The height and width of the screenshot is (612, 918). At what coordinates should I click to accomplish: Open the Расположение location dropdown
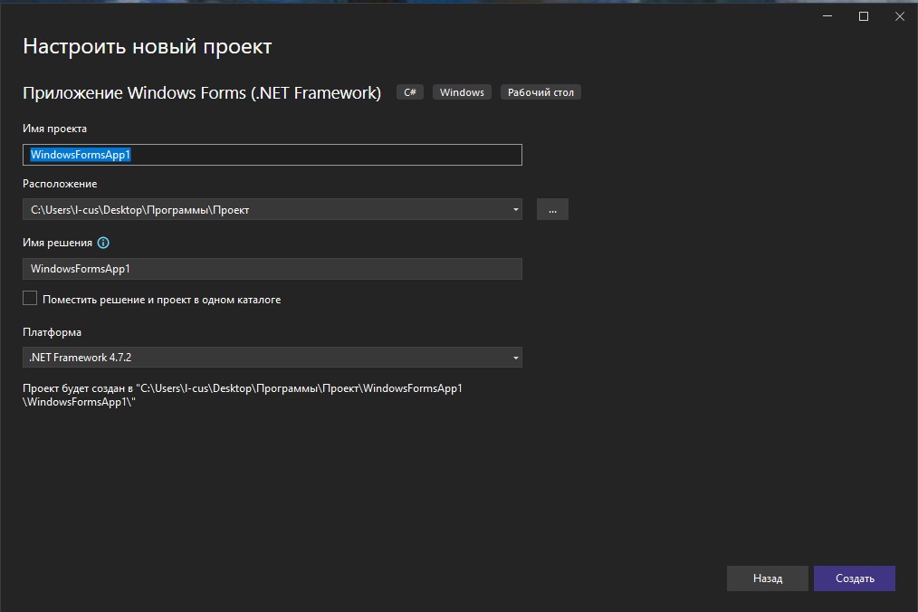pos(272,208)
